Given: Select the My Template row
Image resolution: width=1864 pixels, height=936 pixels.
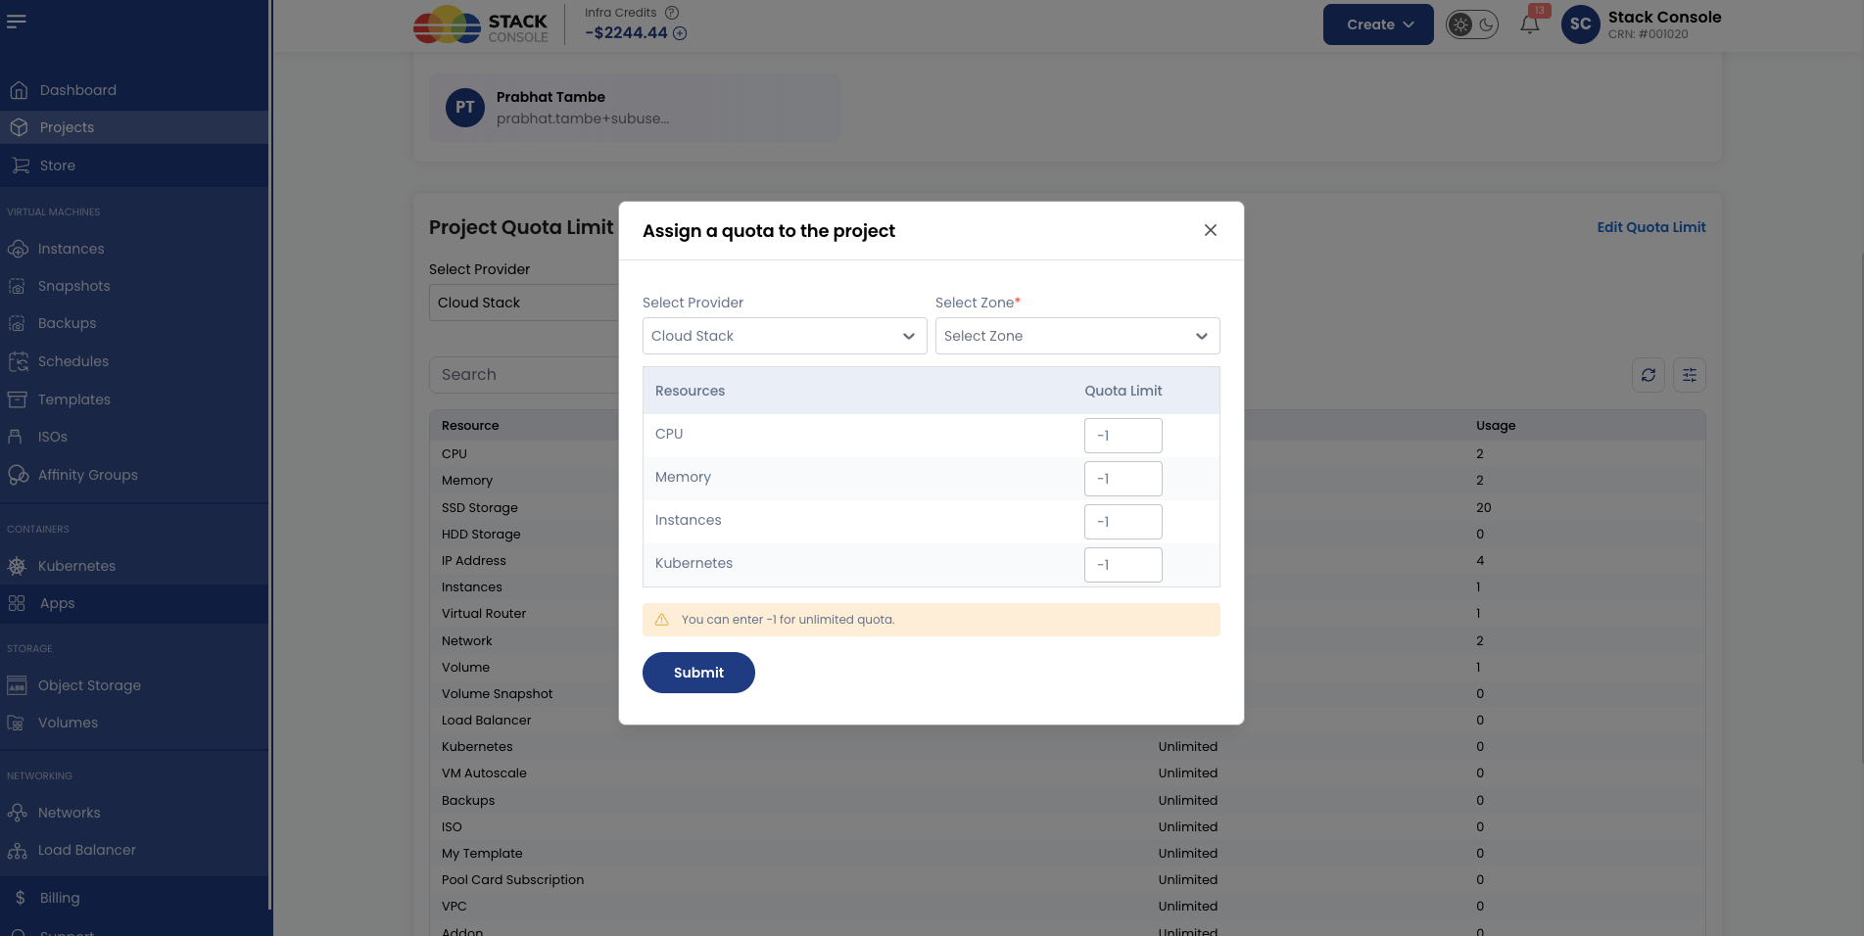Looking at the screenshot, I should 1068,854.
